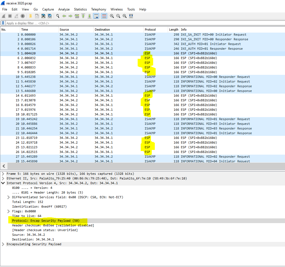The image size is (285, 267).
Task: Click the find packet magnifier icon
Action: [57, 16]
